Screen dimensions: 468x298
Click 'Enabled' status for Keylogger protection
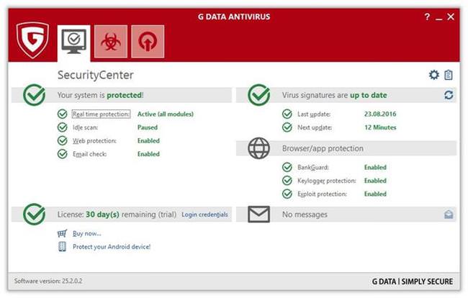375,181
